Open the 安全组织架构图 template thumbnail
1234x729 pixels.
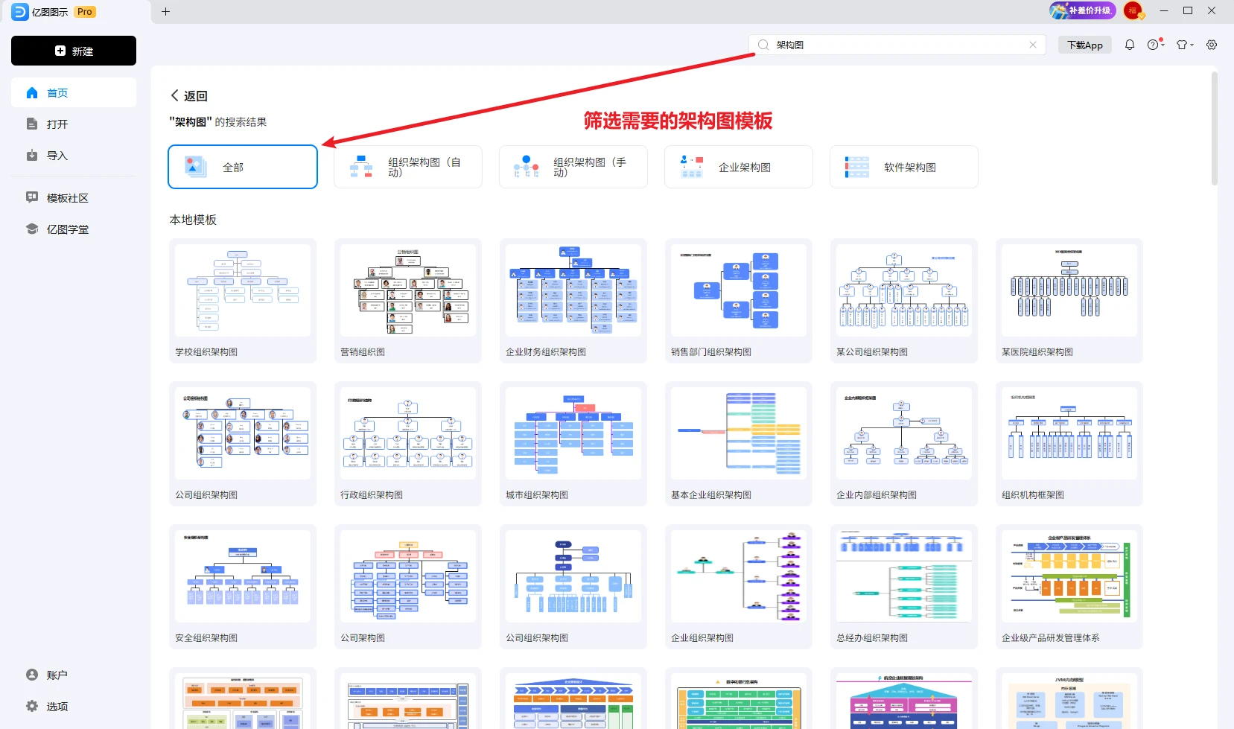pyautogui.click(x=243, y=576)
